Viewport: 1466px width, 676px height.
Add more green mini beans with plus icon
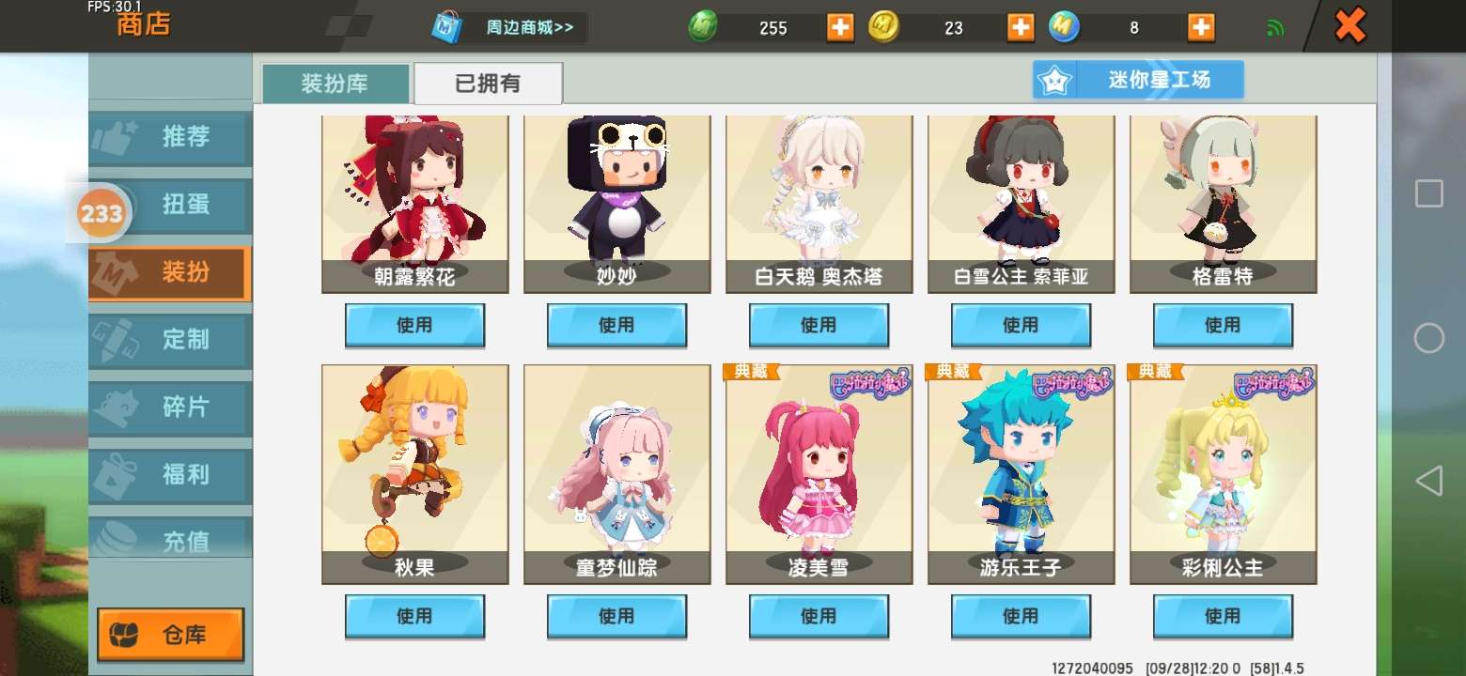(x=840, y=27)
